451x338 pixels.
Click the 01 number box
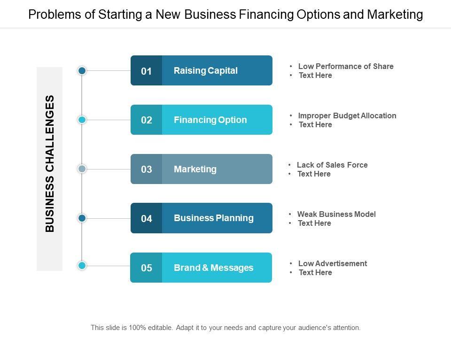click(147, 71)
